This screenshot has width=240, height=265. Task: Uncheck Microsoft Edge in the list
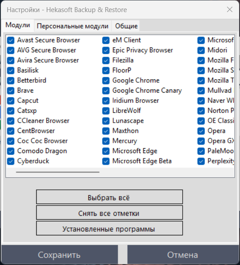[x=106, y=151]
